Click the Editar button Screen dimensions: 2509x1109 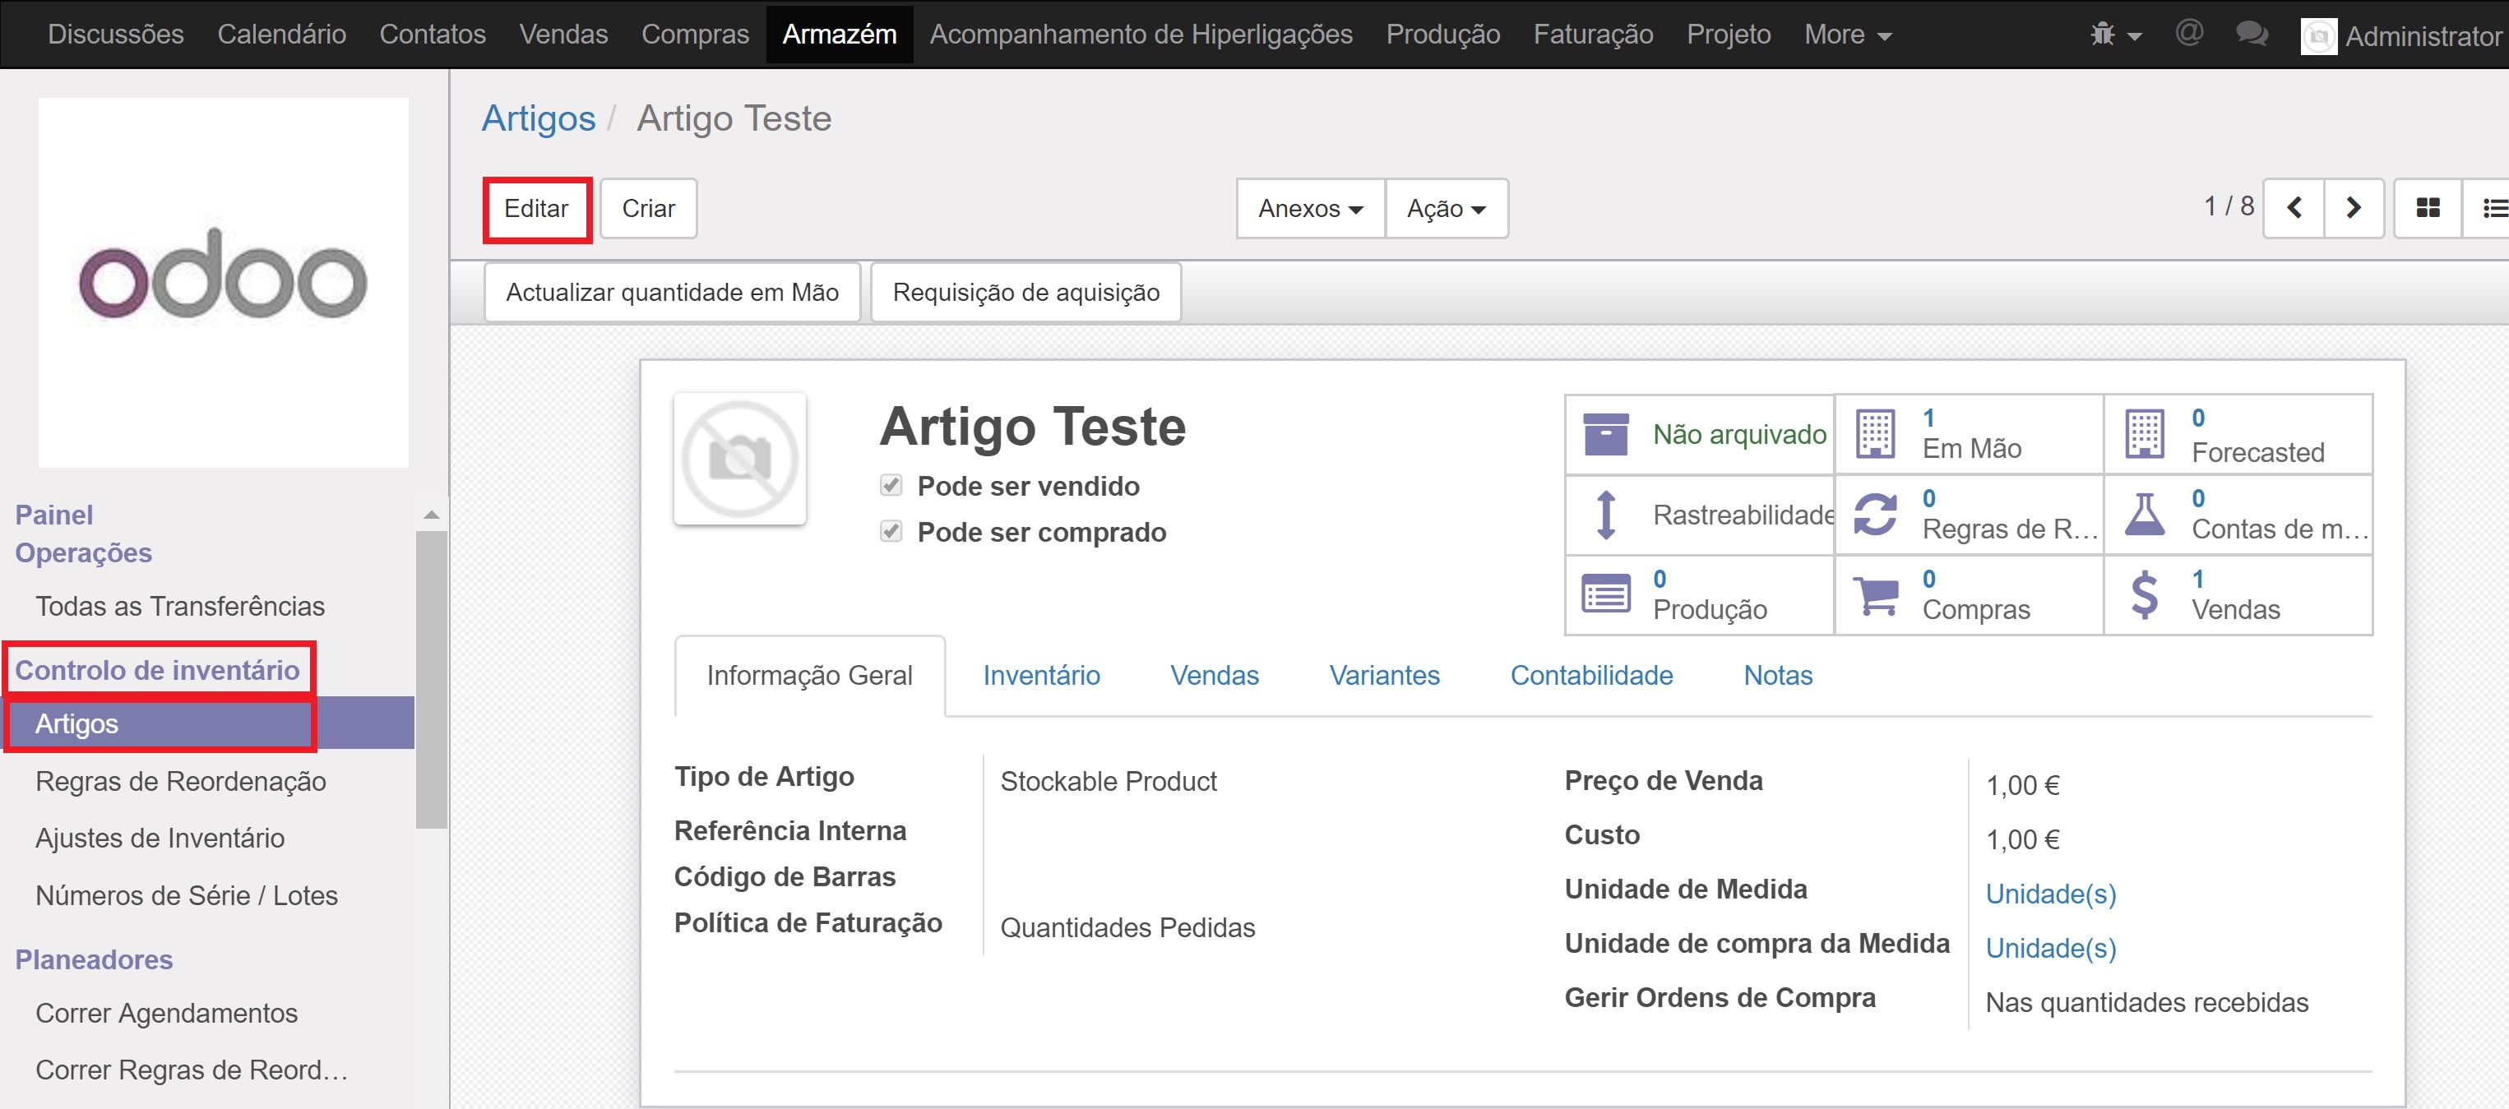(x=535, y=208)
